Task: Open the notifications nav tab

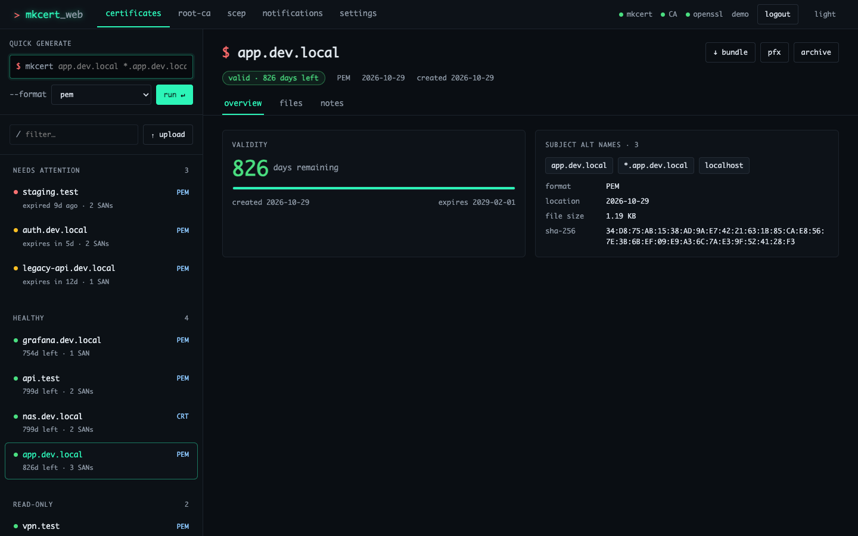Action: (293, 14)
